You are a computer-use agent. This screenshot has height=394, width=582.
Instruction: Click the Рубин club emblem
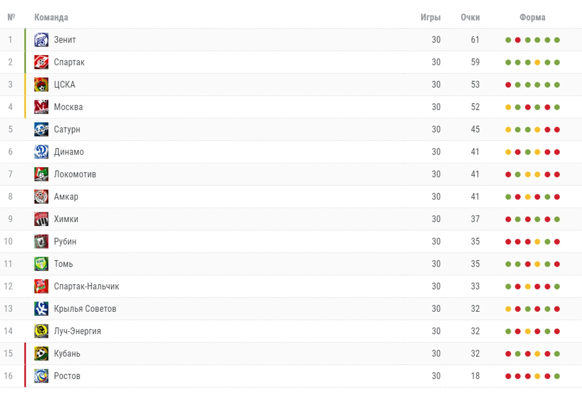41,242
